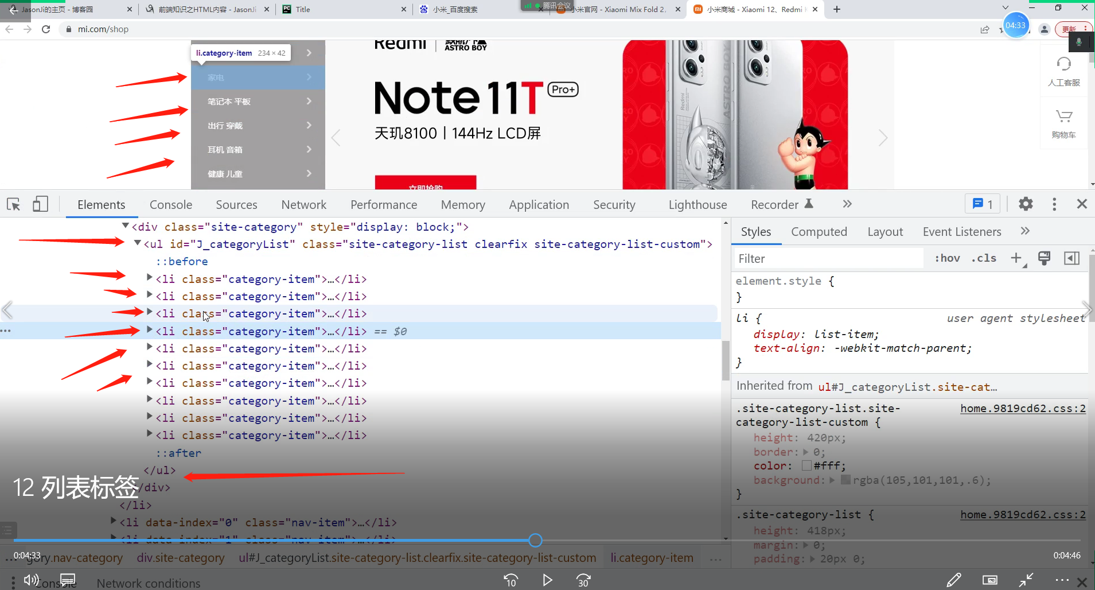This screenshot has height=590, width=1095.
Task: Play the video
Action: pos(547,580)
